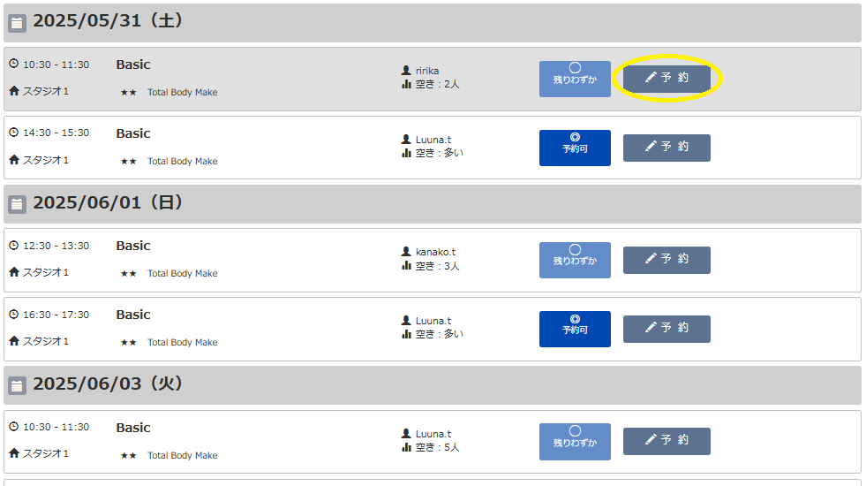
Task: Click 残りわずか badge for the kanako.t class
Action: click(x=575, y=260)
